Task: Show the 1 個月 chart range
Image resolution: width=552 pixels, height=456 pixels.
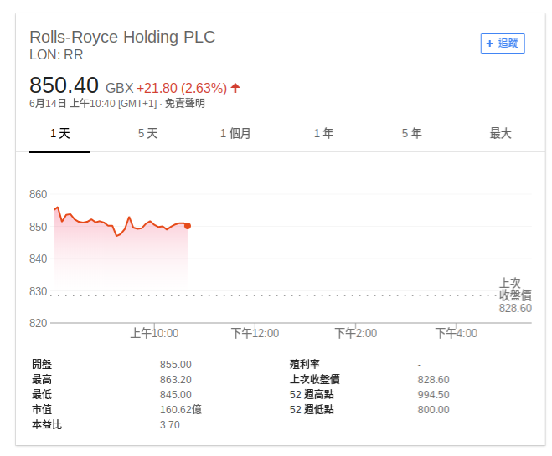Action: click(x=235, y=134)
